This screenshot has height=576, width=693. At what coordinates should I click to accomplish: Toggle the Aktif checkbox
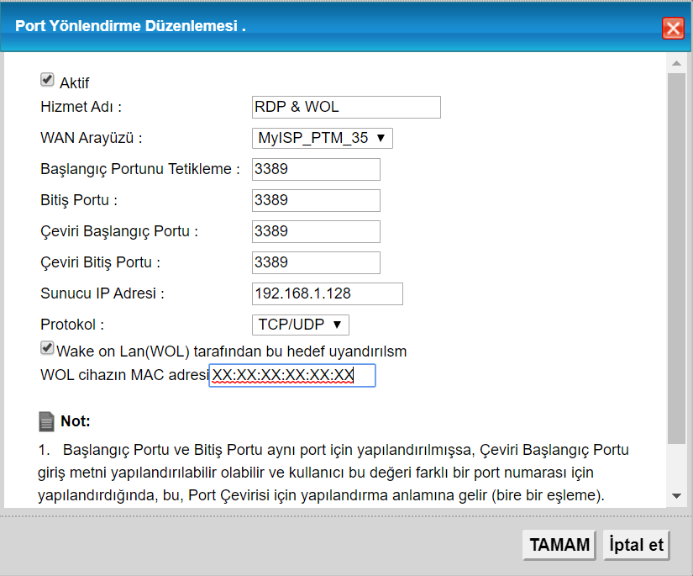(47, 80)
